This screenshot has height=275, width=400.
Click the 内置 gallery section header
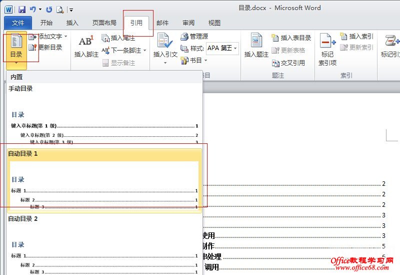click(x=104, y=77)
